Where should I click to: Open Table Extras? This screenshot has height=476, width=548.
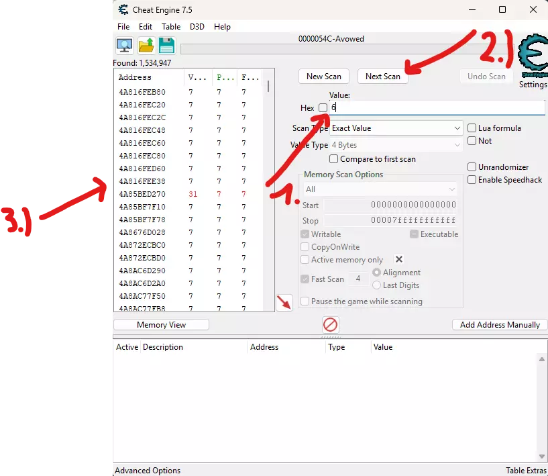click(x=526, y=471)
